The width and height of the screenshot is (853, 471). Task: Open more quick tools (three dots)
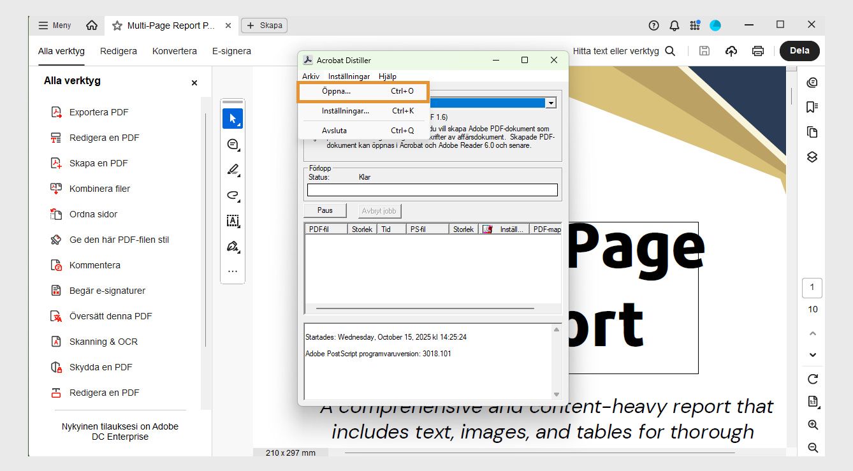pyautogui.click(x=233, y=272)
